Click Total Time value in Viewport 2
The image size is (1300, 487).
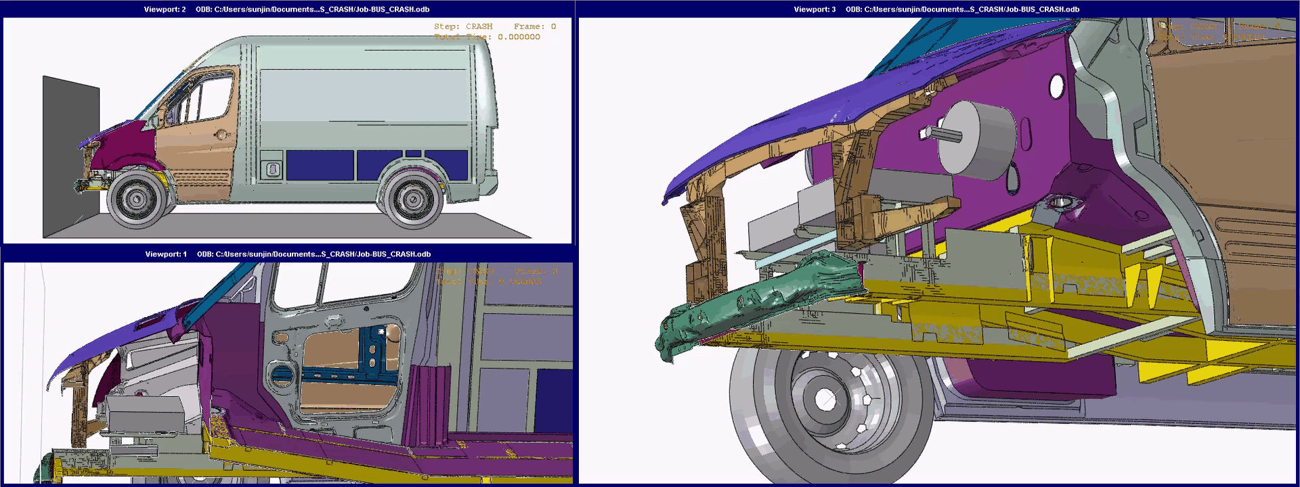click(x=518, y=37)
